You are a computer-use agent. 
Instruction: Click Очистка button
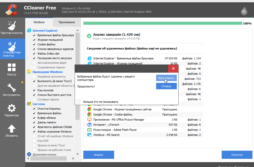[x=237, y=155]
